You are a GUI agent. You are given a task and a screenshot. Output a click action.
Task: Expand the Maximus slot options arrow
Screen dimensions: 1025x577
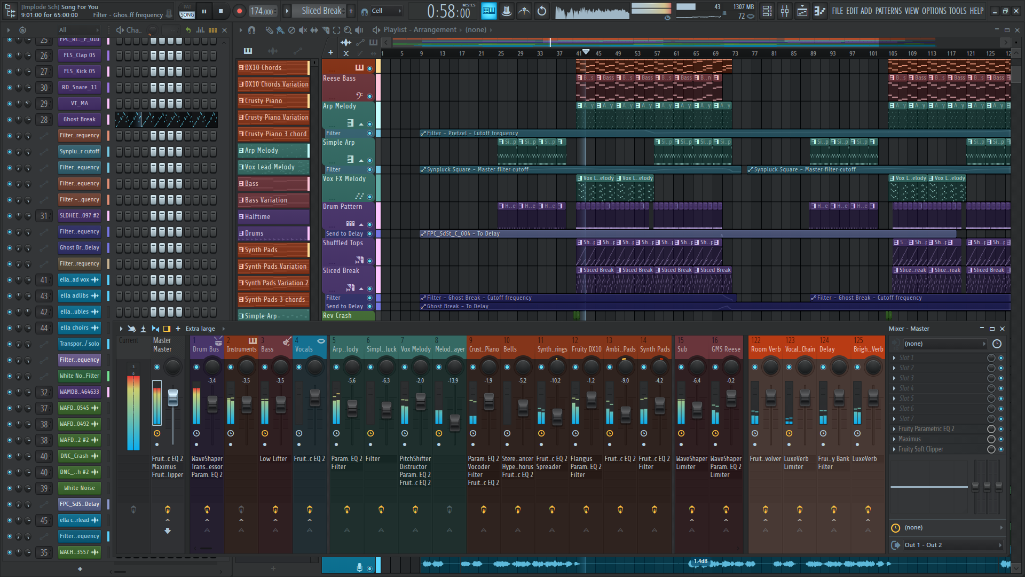894,439
